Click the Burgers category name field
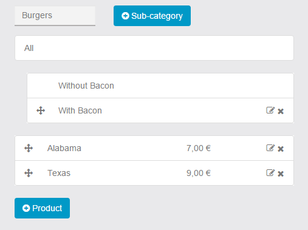Image resolution: width=308 pixels, height=230 pixels. pyautogui.click(x=55, y=16)
